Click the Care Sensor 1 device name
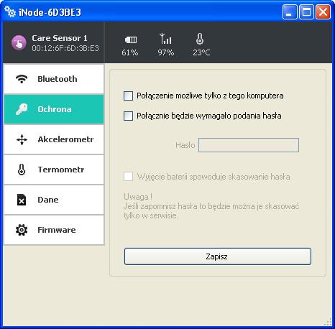Viewport: 335px width, 329px height. (60, 38)
